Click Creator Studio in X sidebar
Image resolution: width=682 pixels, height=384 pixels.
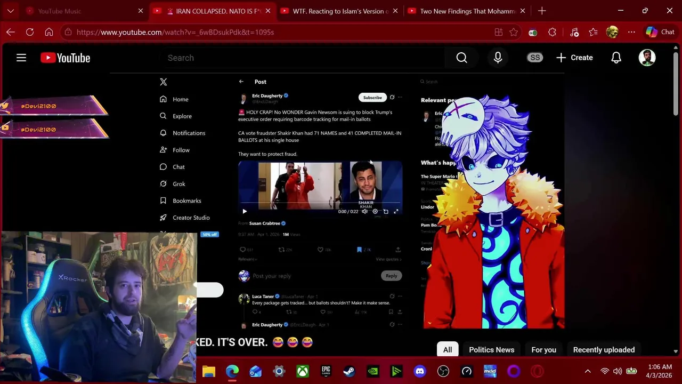(185, 218)
